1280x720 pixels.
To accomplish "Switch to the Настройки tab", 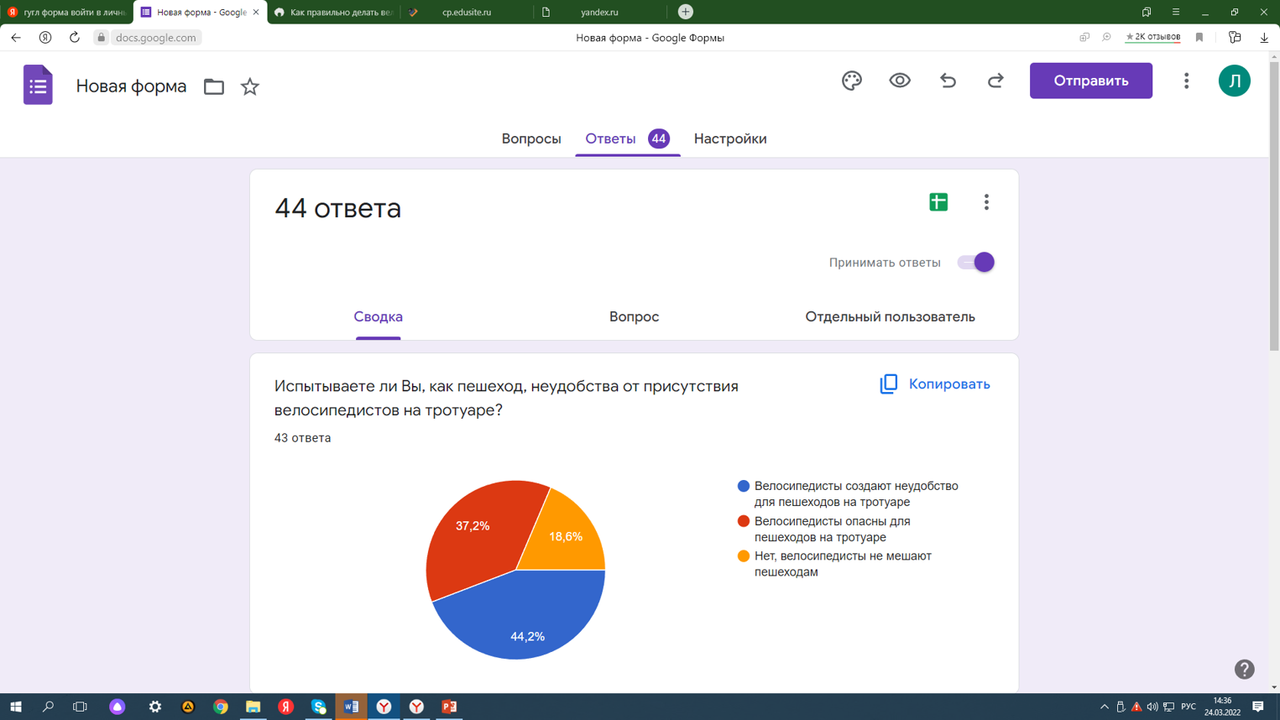I will click(x=729, y=138).
